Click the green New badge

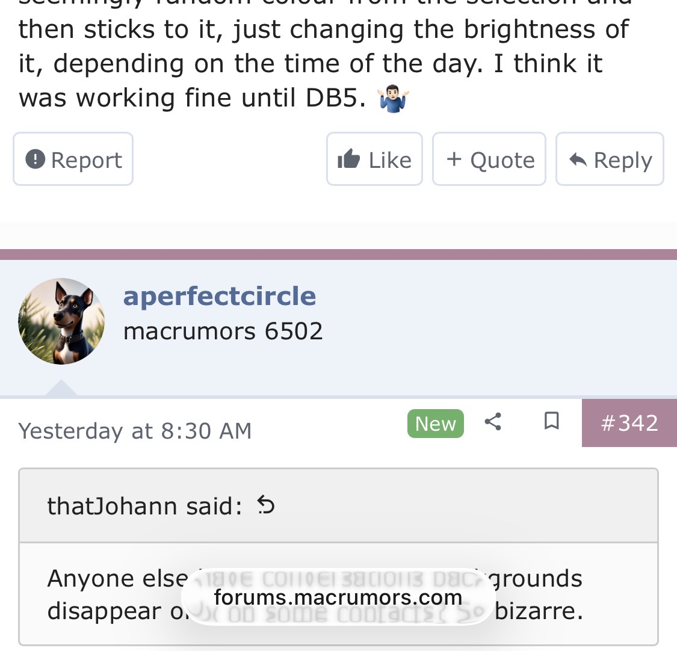(x=435, y=424)
